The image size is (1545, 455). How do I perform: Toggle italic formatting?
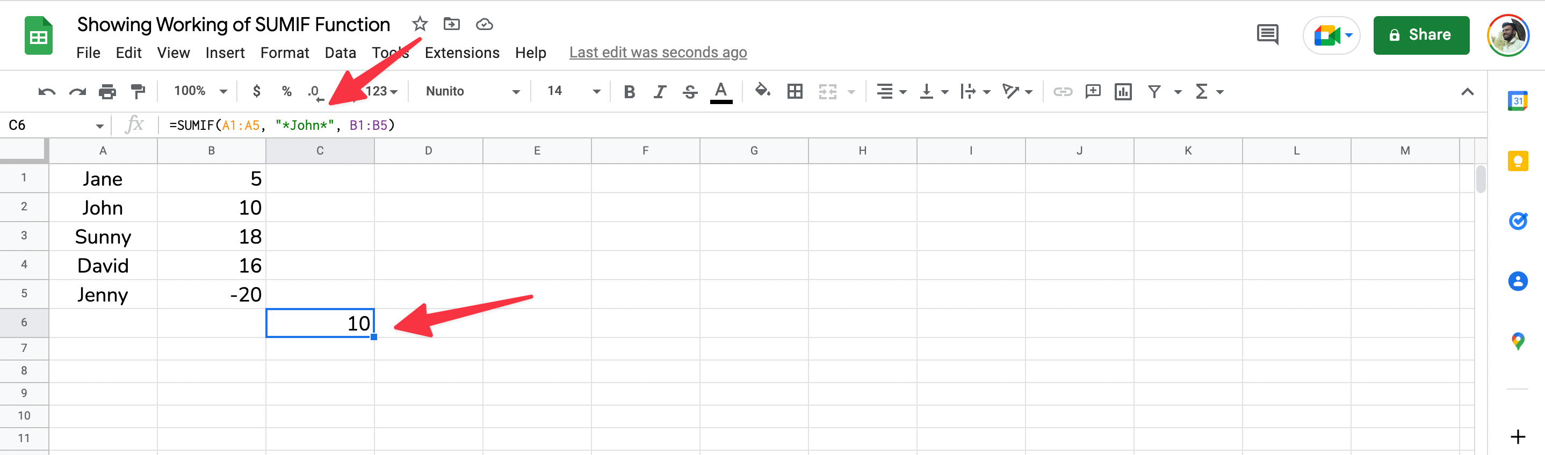click(x=660, y=91)
